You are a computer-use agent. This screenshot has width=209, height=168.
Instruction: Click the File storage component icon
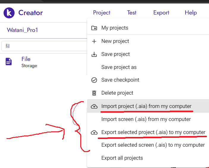coord(9,62)
